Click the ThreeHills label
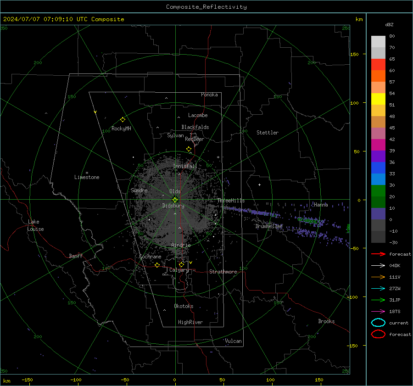This screenshot has height=386, width=413. [x=231, y=201]
